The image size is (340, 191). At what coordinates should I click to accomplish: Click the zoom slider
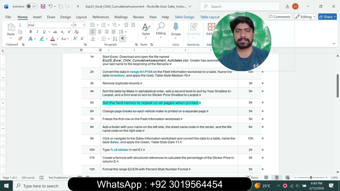pyautogui.click(x=311, y=177)
